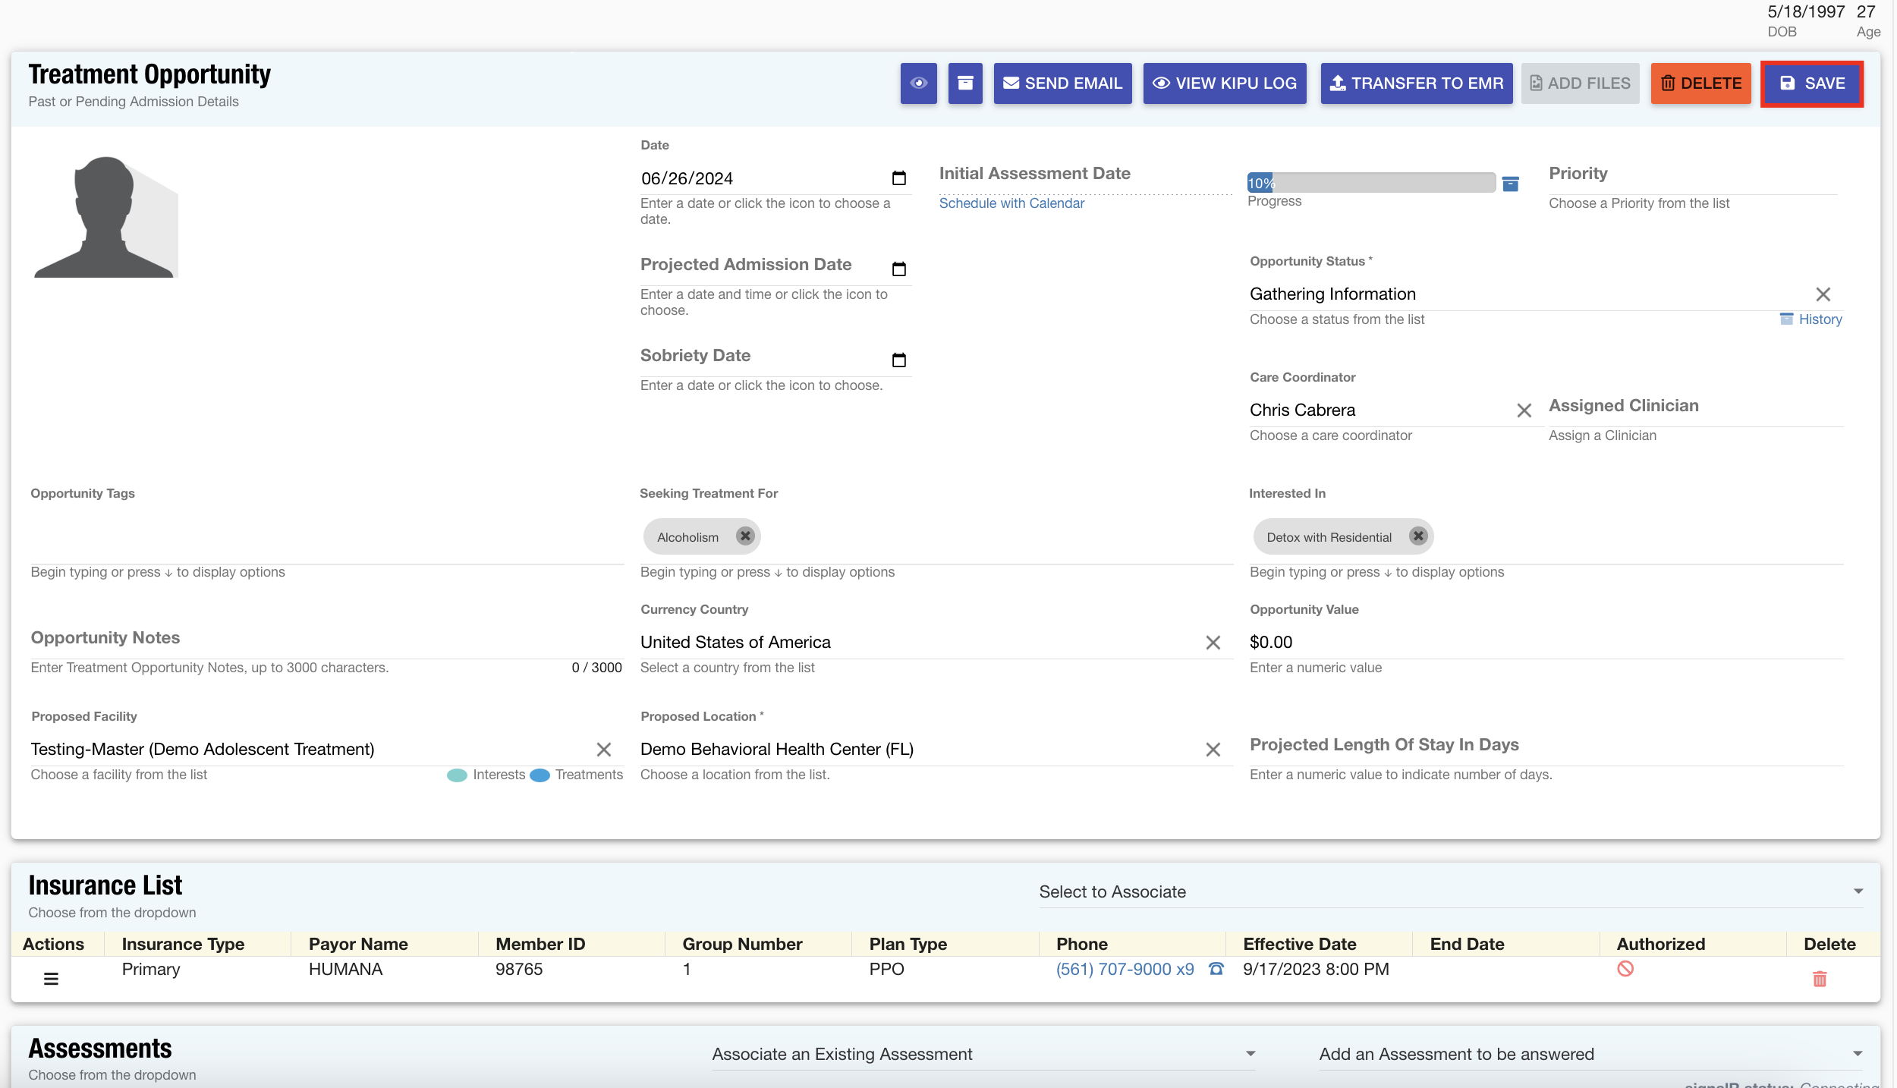
Task: Open calendar picker for Sobriety Date
Action: 898,360
